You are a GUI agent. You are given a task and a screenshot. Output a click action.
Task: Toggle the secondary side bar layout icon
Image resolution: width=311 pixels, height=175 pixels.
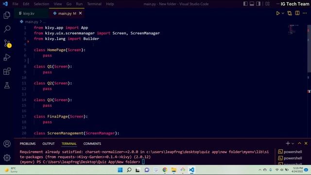pos(258,4)
